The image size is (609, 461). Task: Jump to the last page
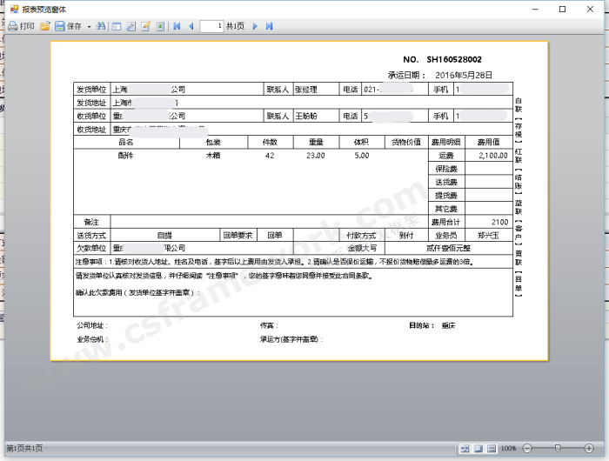point(269,26)
